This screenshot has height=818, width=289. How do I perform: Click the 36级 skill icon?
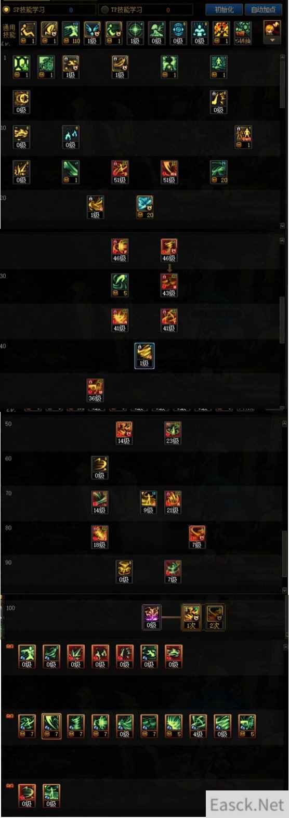click(95, 390)
